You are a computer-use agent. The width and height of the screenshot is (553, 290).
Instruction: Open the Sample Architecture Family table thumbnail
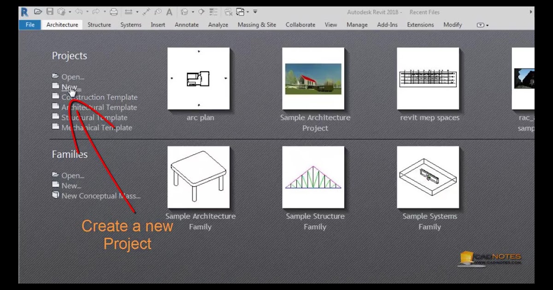click(x=199, y=177)
